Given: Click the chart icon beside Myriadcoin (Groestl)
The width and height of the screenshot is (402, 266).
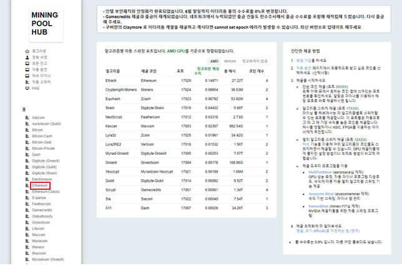Looking at the screenshot, I should [27, 259].
